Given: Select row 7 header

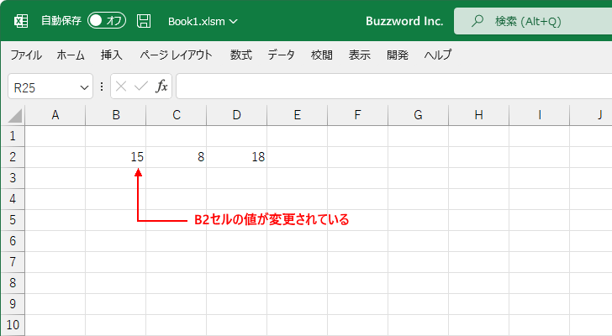Looking at the screenshot, I should click(13, 262).
